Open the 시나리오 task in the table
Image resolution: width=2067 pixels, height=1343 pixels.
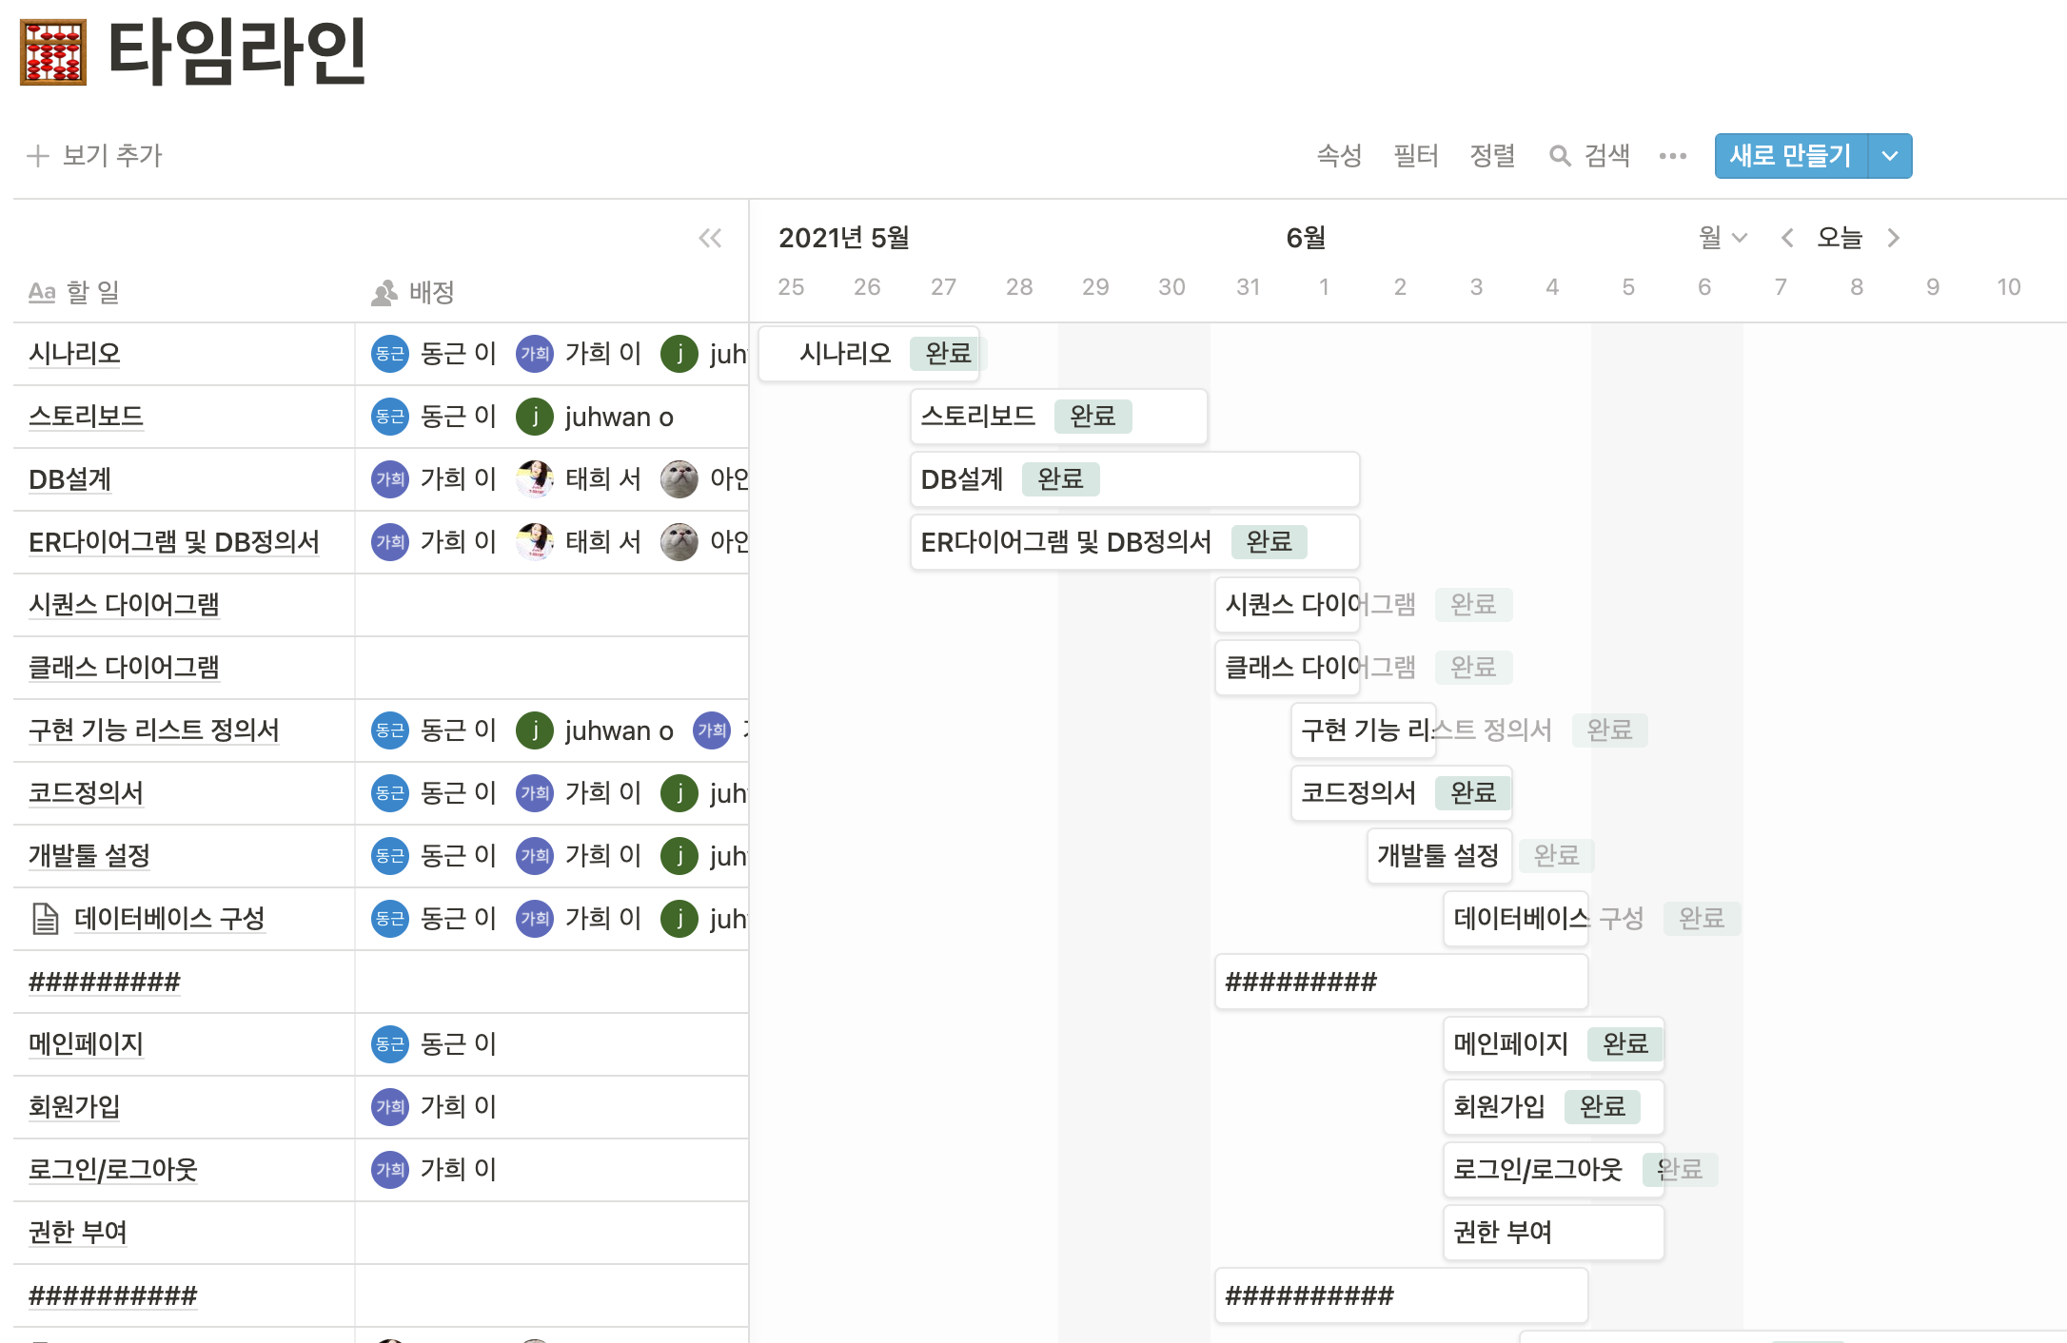click(75, 354)
